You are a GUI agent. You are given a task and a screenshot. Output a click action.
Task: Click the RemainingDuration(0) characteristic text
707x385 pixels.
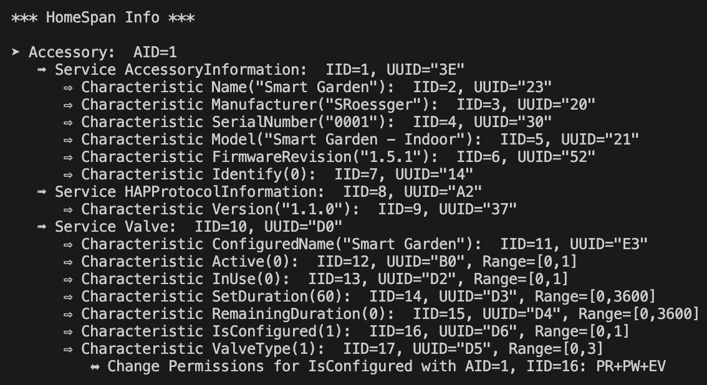tap(302, 314)
